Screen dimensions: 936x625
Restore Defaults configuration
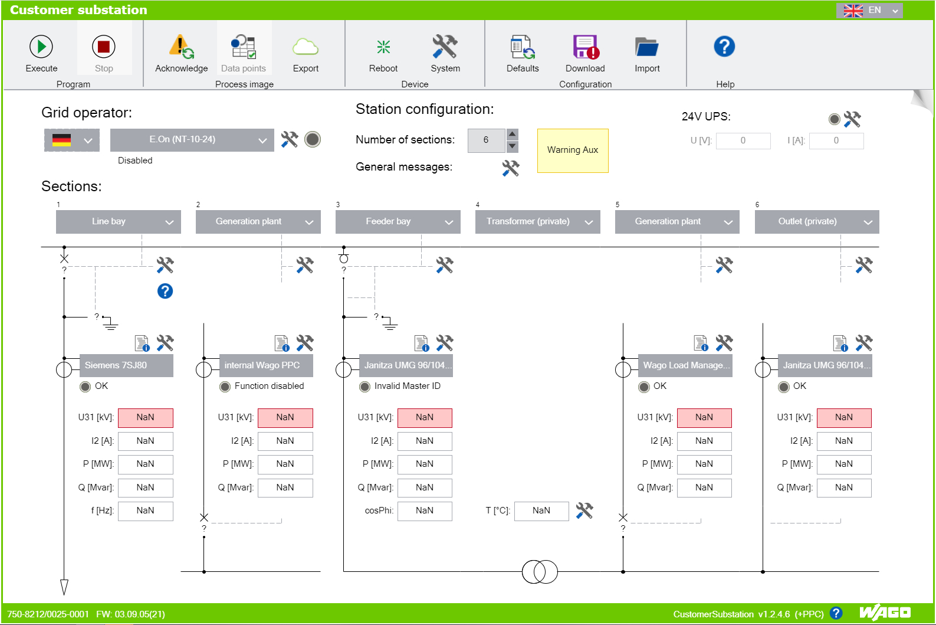523,47
